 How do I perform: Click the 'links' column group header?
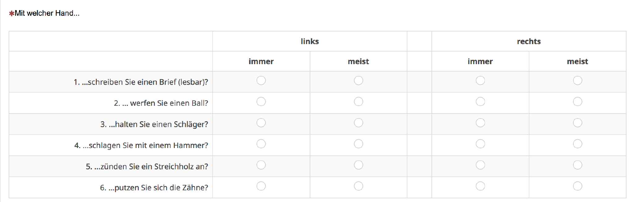pos(310,41)
